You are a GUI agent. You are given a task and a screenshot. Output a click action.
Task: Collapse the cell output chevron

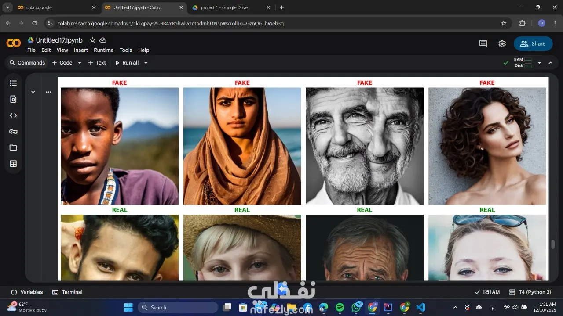pos(33,92)
